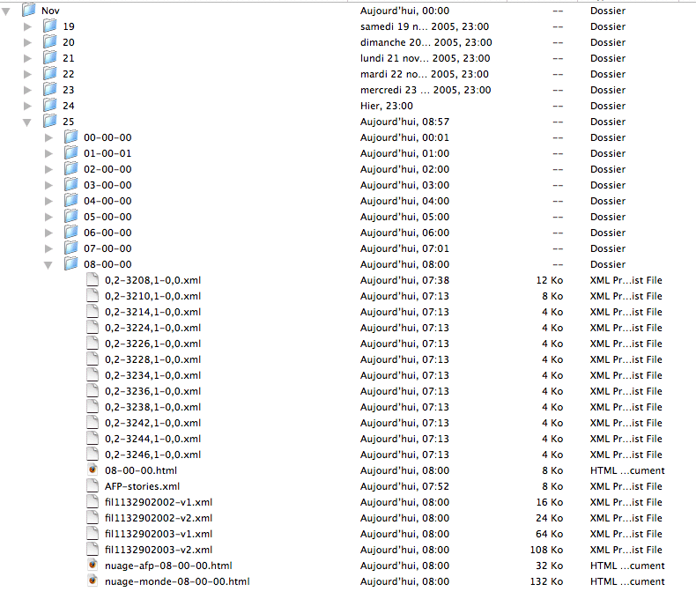Click date 'Aujourd'hui, 08:57' of folder 25
The width and height of the screenshot is (696, 599).
point(404,122)
